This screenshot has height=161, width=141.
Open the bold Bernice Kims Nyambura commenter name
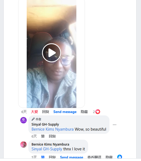click(50, 144)
